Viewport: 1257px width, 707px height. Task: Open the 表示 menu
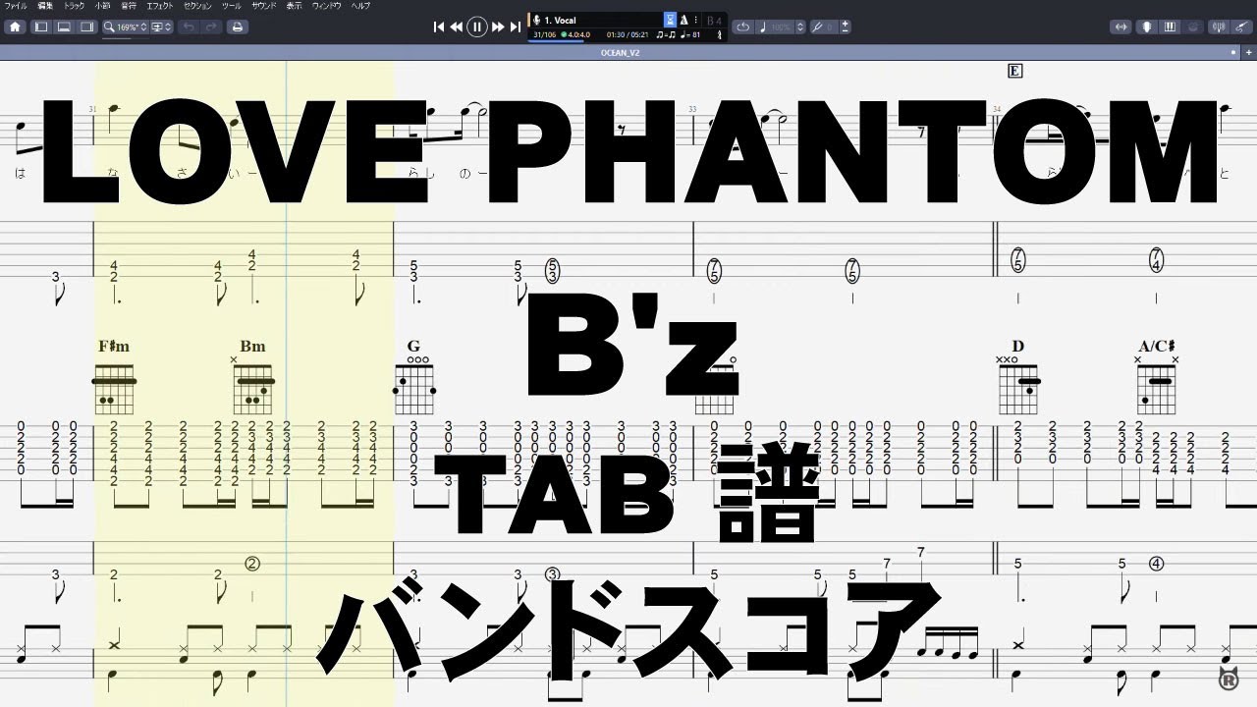(x=295, y=6)
